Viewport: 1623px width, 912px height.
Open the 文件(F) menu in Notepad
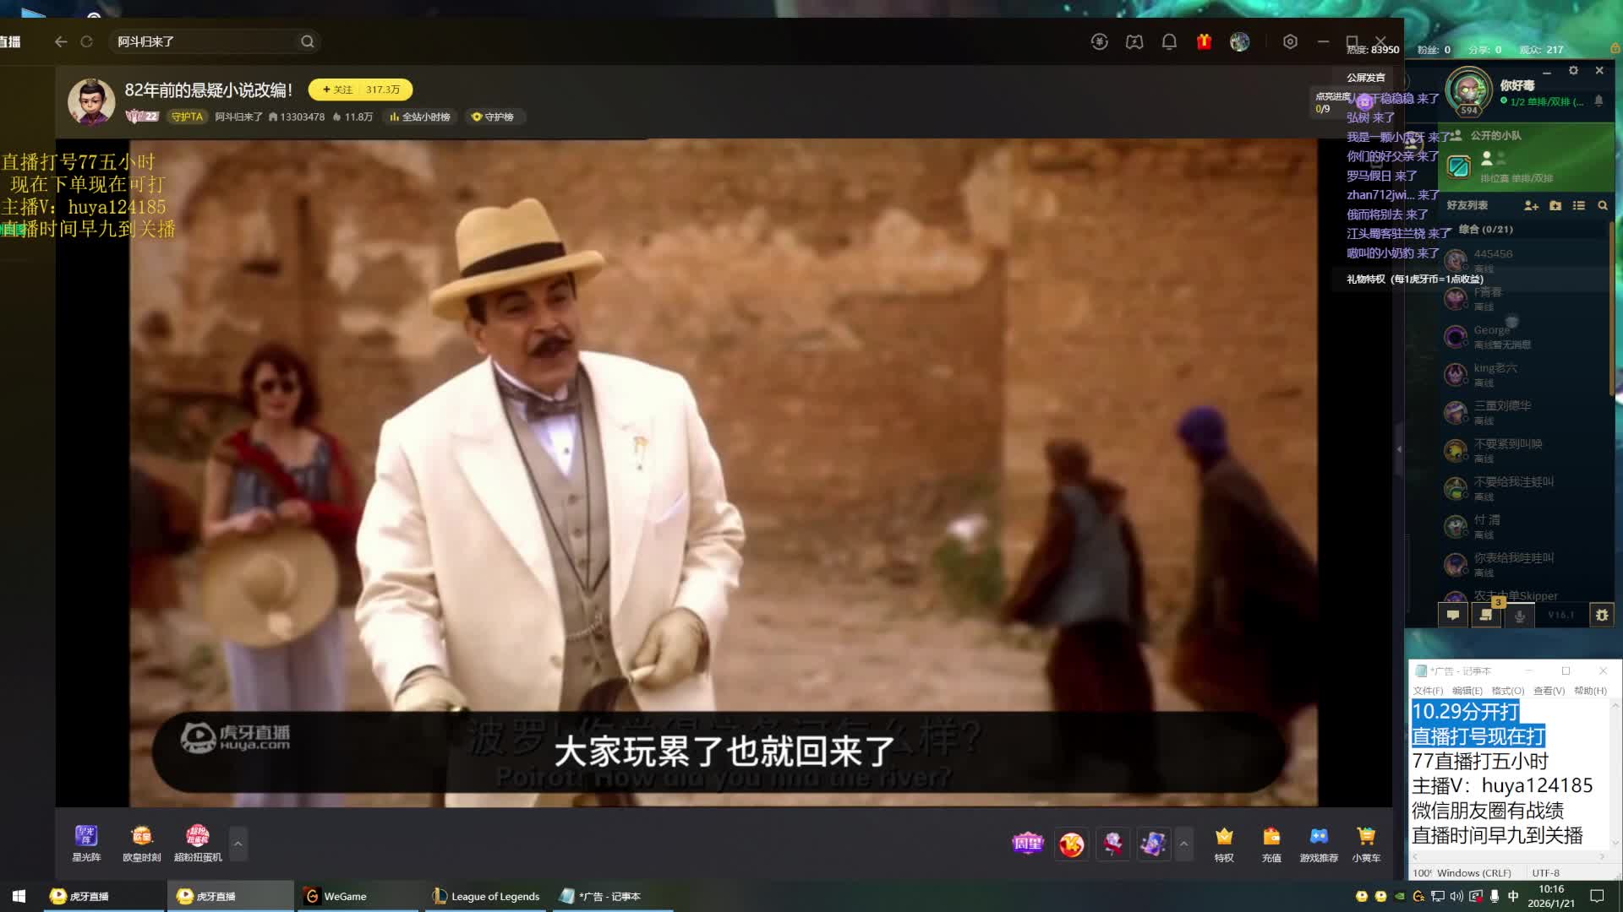[x=1428, y=691]
